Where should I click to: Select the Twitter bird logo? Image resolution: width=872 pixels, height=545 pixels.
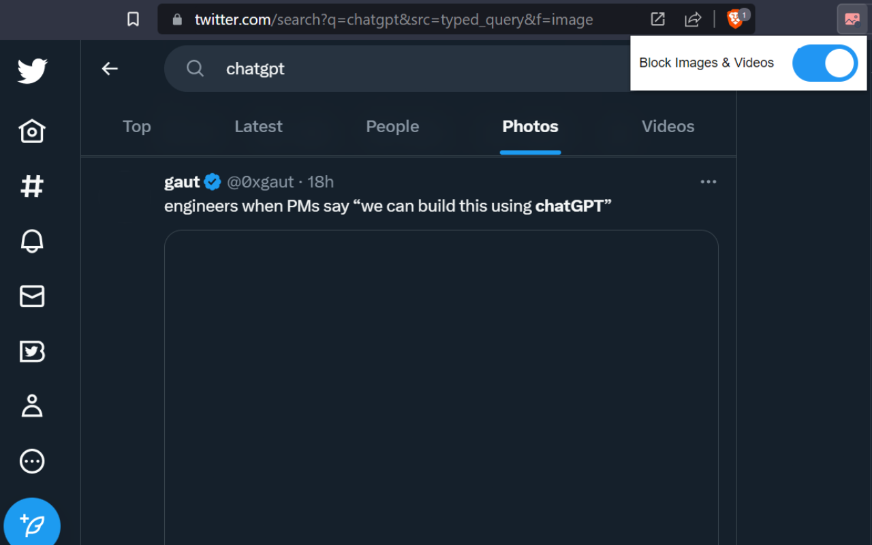(32, 70)
